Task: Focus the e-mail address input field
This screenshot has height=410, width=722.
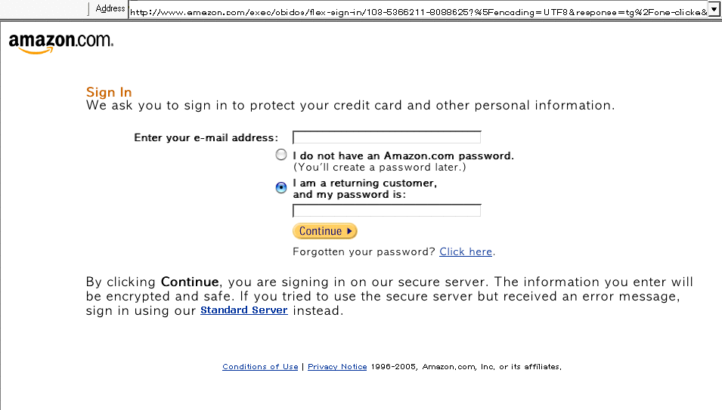Action: point(386,137)
